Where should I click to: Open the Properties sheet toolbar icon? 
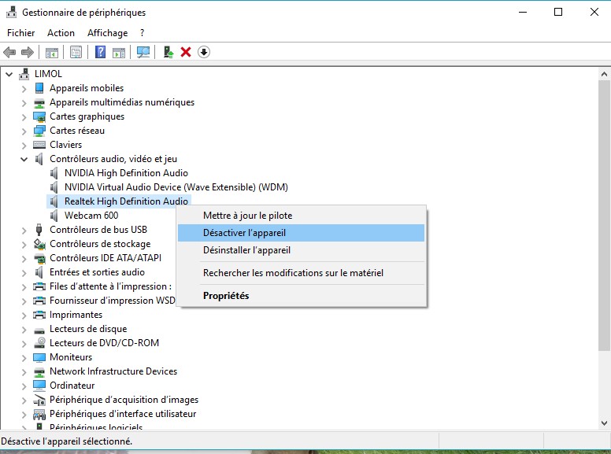click(x=76, y=52)
